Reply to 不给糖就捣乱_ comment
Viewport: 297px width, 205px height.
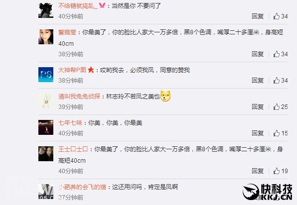258,16
